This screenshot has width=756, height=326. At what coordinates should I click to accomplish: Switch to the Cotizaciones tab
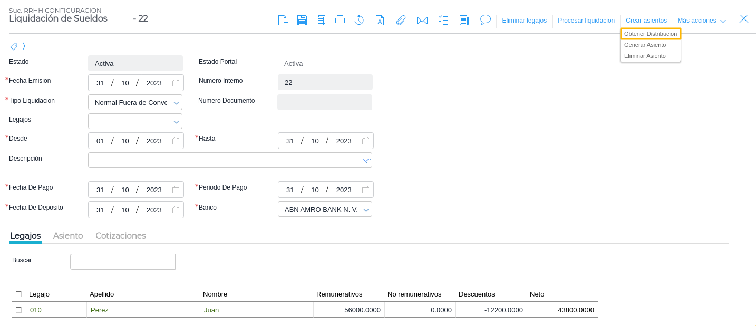coord(120,235)
